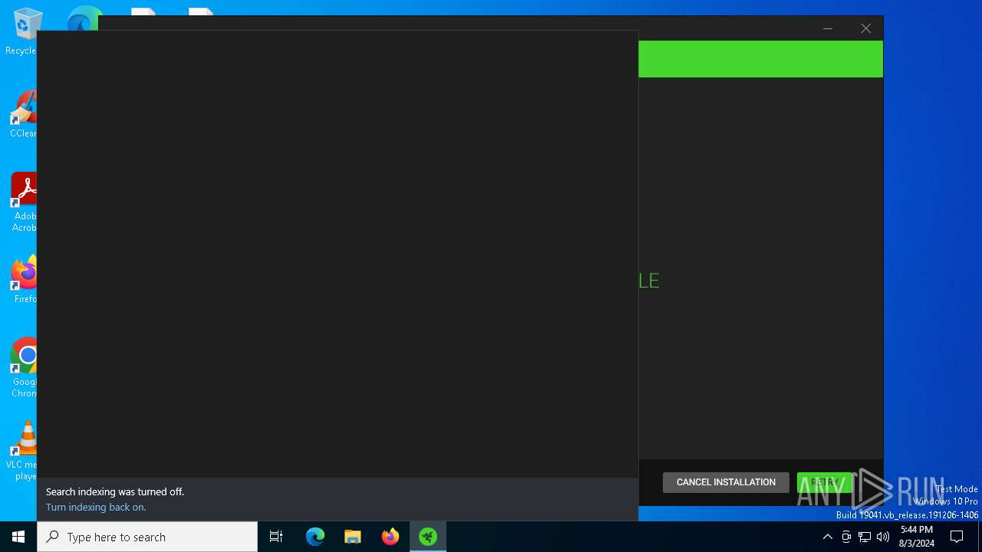Click the Meet Now tray icon
Image resolution: width=982 pixels, height=552 pixels.
(x=846, y=537)
